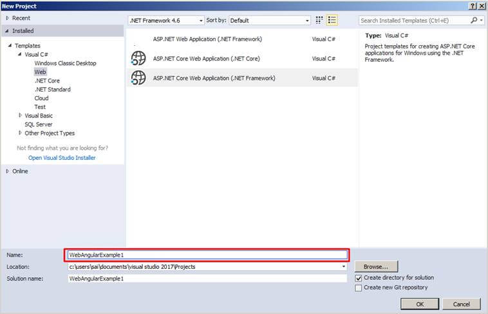Viewport: 488px width, 314px height.
Task: Switch to small icons view
Action: click(x=319, y=20)
